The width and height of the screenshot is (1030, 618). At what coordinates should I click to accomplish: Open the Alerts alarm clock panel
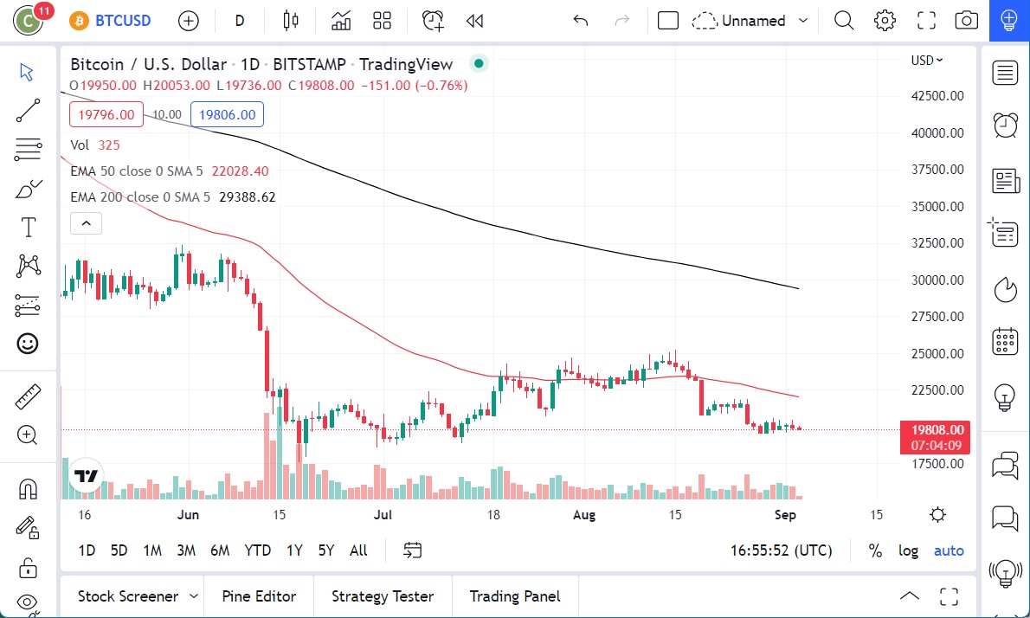(1005, 125)
